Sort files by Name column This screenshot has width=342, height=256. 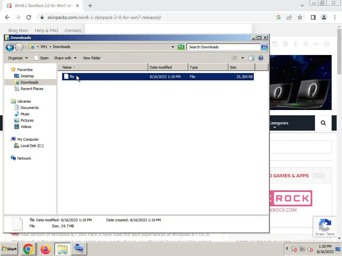pyautogui.click(x=103, y=67)
